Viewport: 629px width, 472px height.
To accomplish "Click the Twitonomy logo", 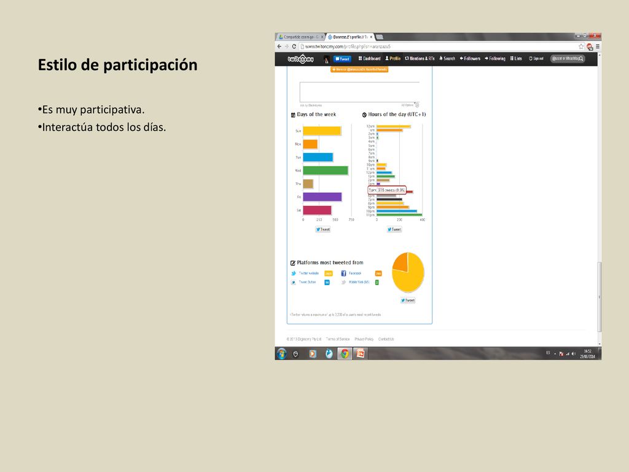I will click(300, 59).
